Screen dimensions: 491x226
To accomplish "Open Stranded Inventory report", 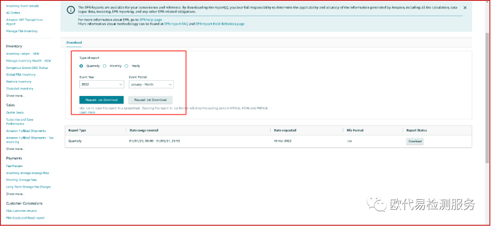I will coord(20,89).
